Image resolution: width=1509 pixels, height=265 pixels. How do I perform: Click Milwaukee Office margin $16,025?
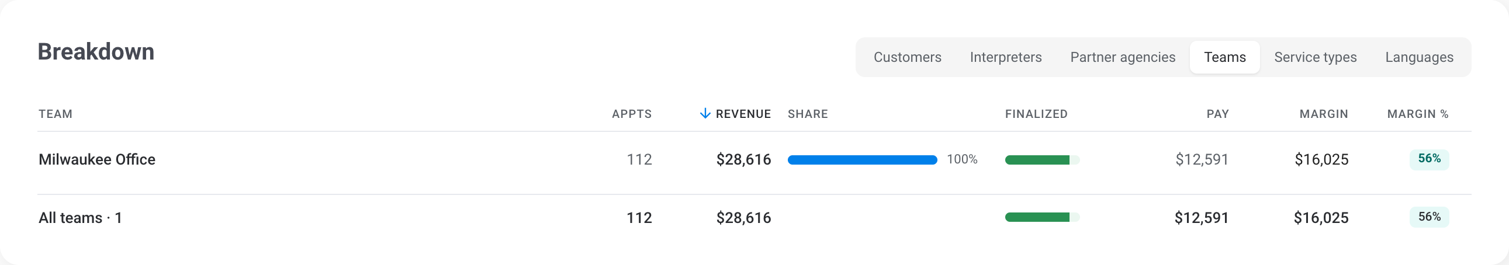click(1321, 160)
